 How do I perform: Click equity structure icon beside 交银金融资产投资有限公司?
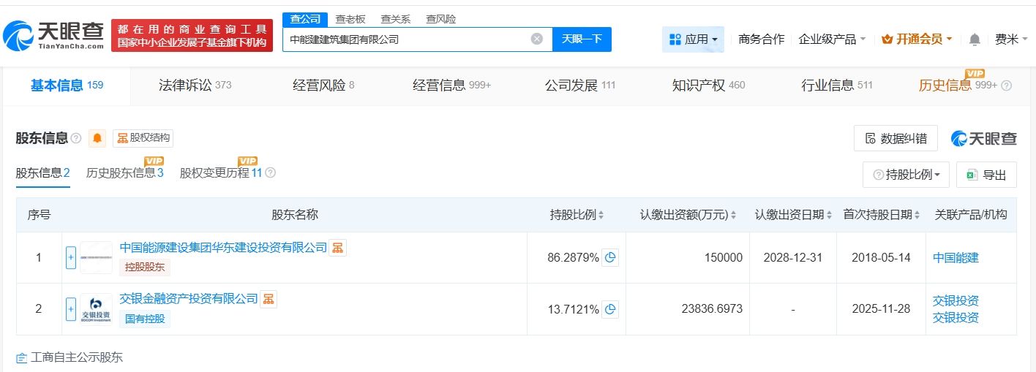coord(269,299)
